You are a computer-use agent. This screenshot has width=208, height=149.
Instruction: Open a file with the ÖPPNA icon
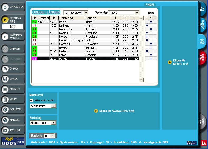coord(5,69)
